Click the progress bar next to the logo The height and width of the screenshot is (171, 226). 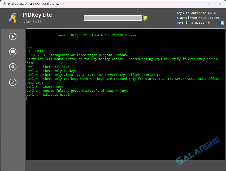click(113, 18)
